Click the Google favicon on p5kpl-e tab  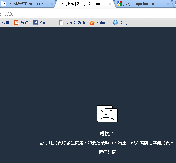coord(119,4)
